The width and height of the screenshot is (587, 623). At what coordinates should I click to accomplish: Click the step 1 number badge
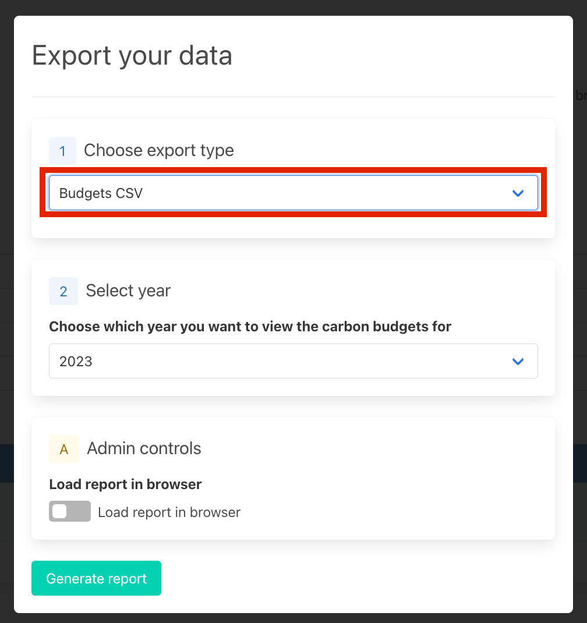[x=62, y=151]
